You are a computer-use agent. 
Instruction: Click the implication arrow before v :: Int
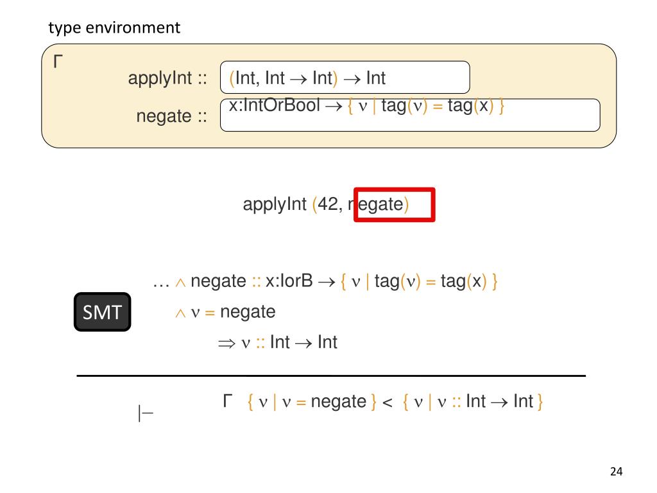[226, 344]
